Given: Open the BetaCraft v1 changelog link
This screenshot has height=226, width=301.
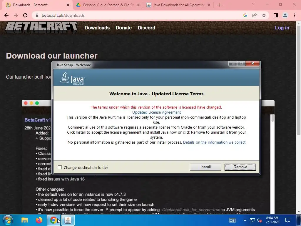Looking at the screenshot, I should (x=38, y=120).
